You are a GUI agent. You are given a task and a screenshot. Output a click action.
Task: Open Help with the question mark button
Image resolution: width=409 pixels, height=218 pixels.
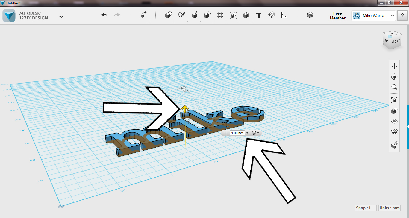pyautogui.click(x=402, y=16)
